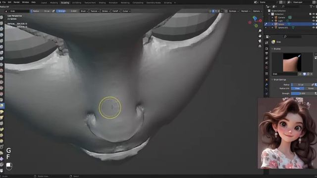The width and height of the screenshot is (317, 178).
Task: Click the outliner search field
Action: (x=291, y=6)
